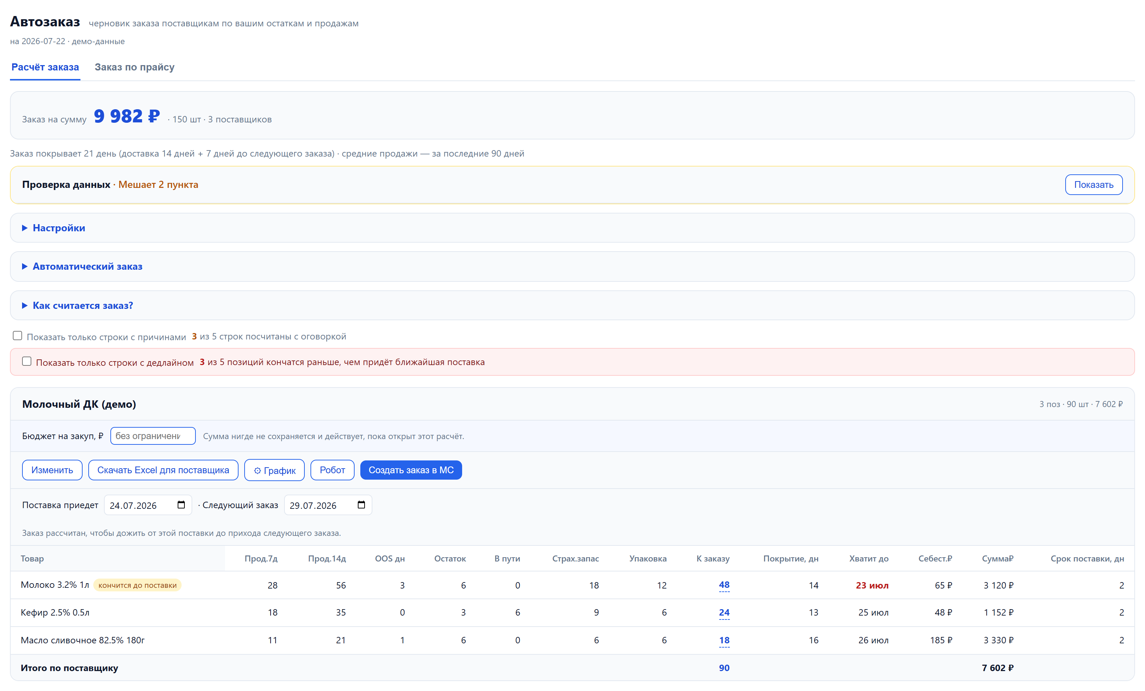Screen dimensions: 1145x691
Task: Click the 3 330 ₽ sum for Масло
Action: coord(998,640)
